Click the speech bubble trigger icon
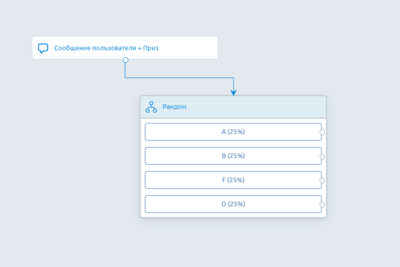 (43, 48)
